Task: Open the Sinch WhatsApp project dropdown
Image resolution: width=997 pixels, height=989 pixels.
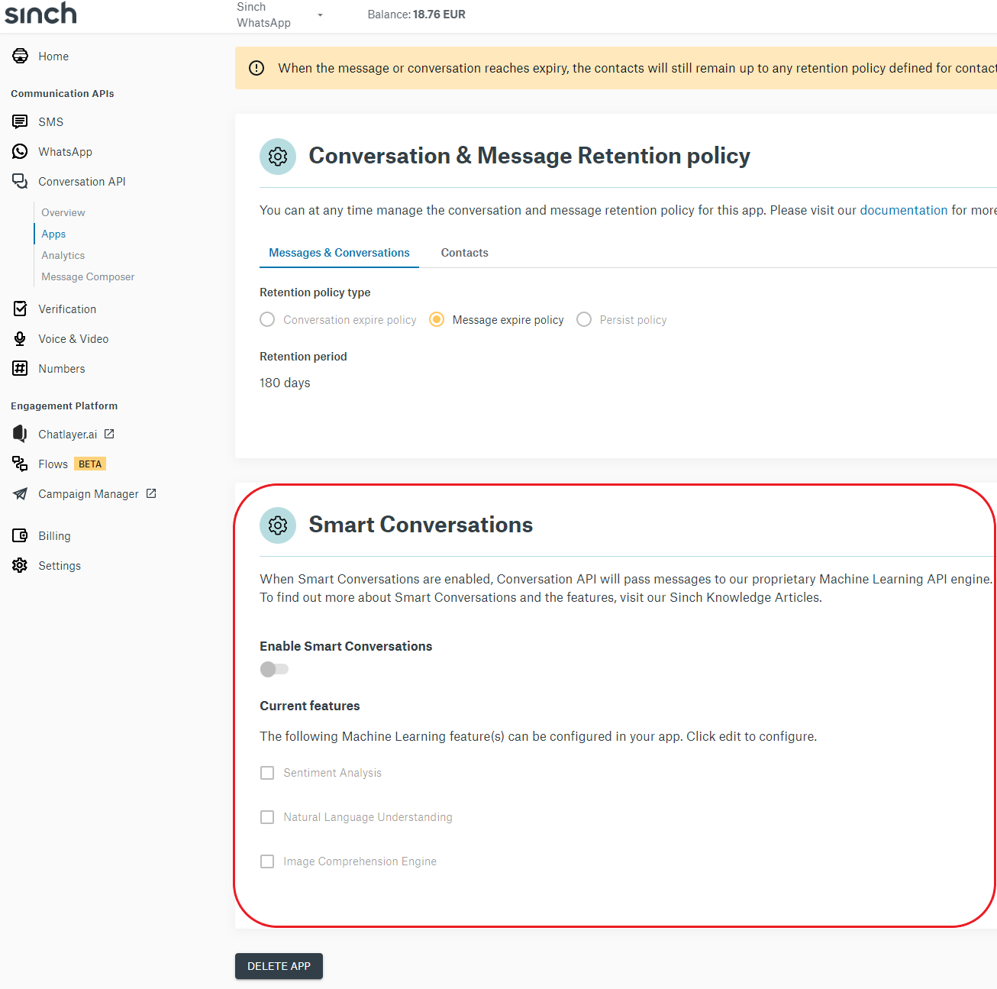Action: point(319,14)
